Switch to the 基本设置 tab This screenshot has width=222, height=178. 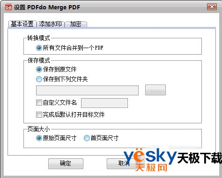(22, 24)
